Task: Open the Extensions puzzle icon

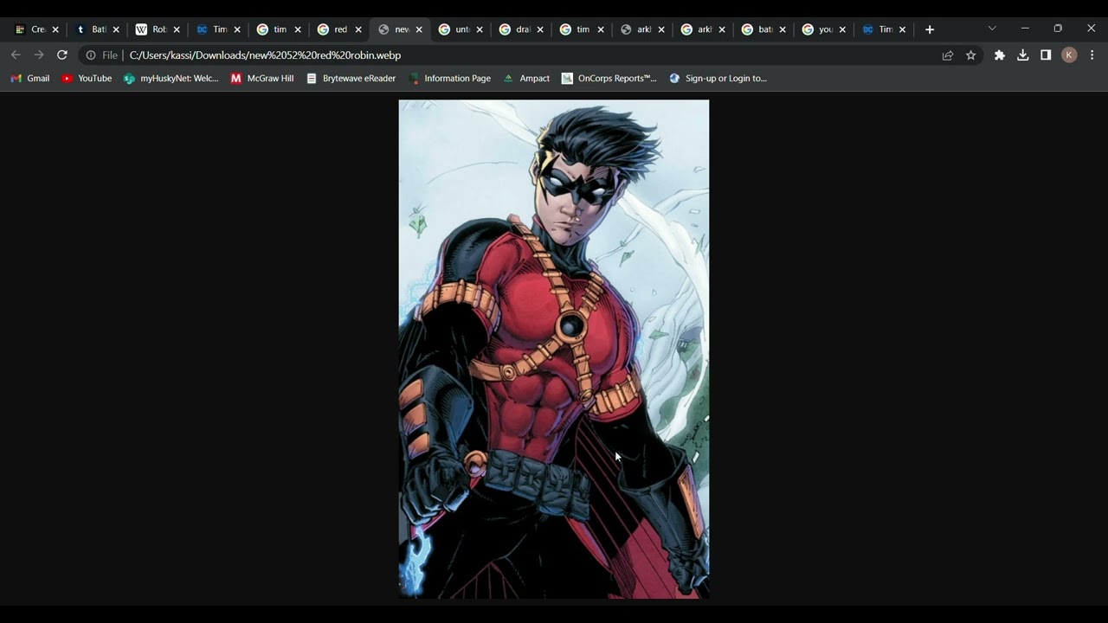Action: click(1000, 55)
